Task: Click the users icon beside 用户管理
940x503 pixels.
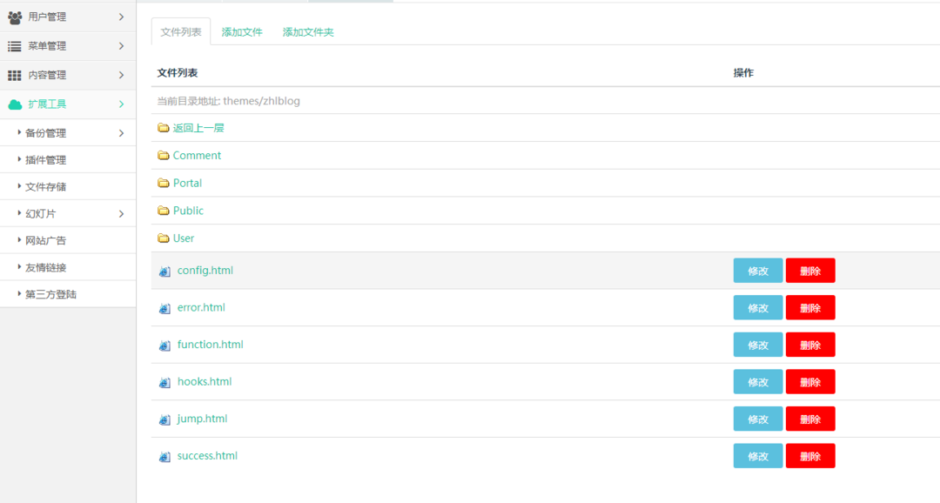Action: [x=15, y=17]
